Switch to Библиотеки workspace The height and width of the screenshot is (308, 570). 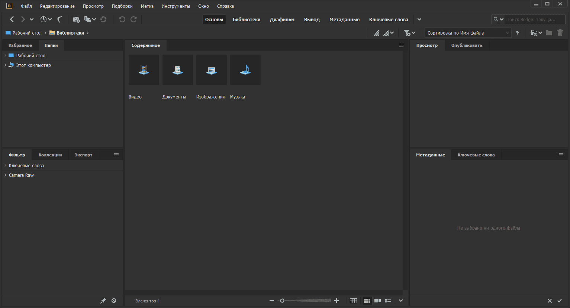point(247,19)
